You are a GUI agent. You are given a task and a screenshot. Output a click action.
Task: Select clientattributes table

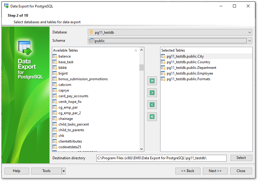click(x=70, y=141)
